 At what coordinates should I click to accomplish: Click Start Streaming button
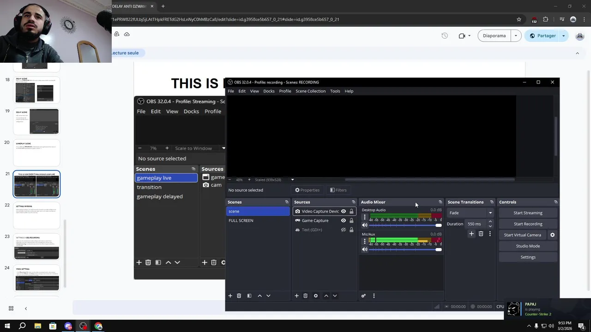[x=528, y=213]
